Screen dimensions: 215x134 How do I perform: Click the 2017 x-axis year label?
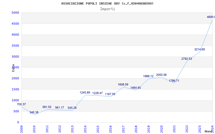[123, 129]
